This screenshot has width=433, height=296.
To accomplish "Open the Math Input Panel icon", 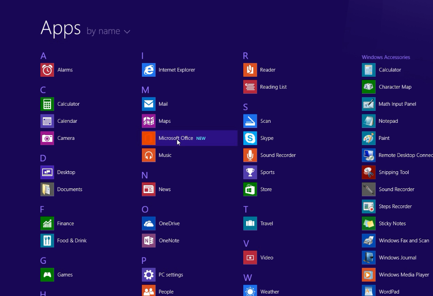I will [x=369, y=104].
